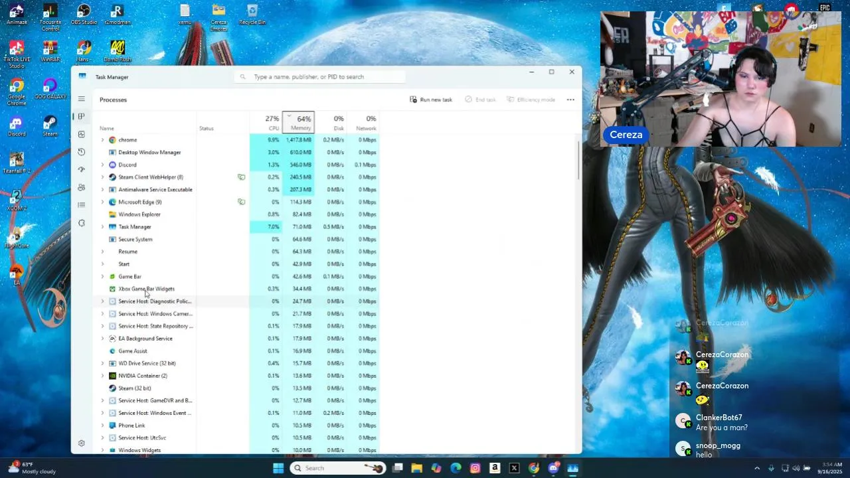Open TikTok LIVE Studio desktop shortcut

pyautogui.click(x=17, y=54)
